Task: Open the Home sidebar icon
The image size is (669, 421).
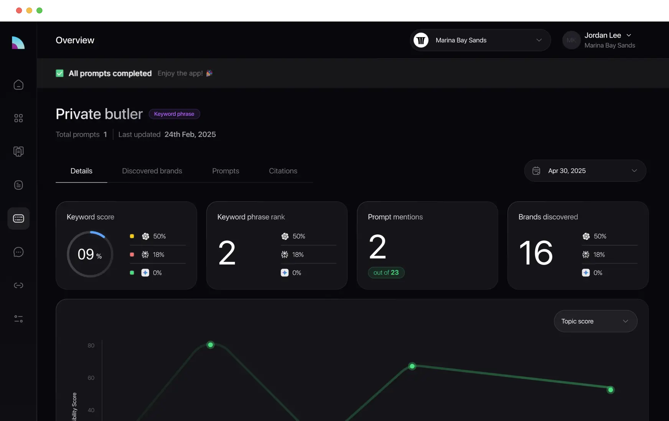Action: click(x=18, y=85)
